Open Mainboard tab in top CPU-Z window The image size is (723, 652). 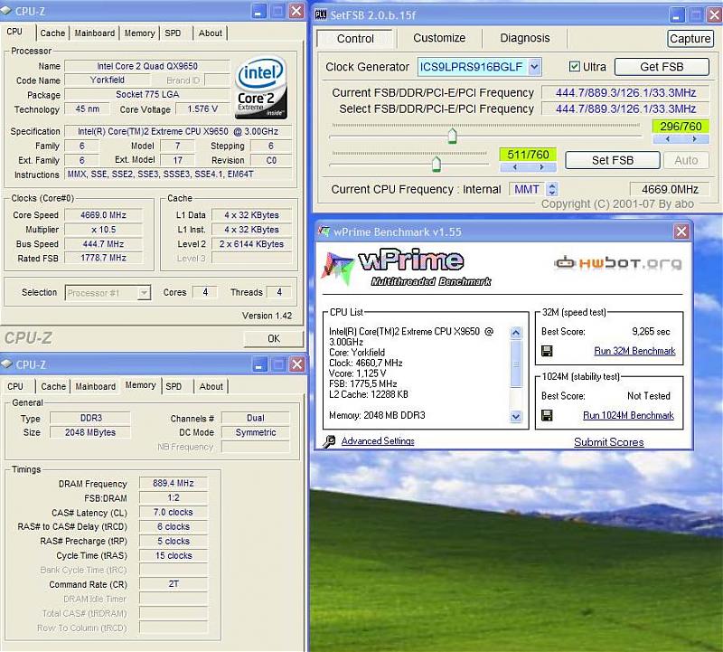point(95,33)
